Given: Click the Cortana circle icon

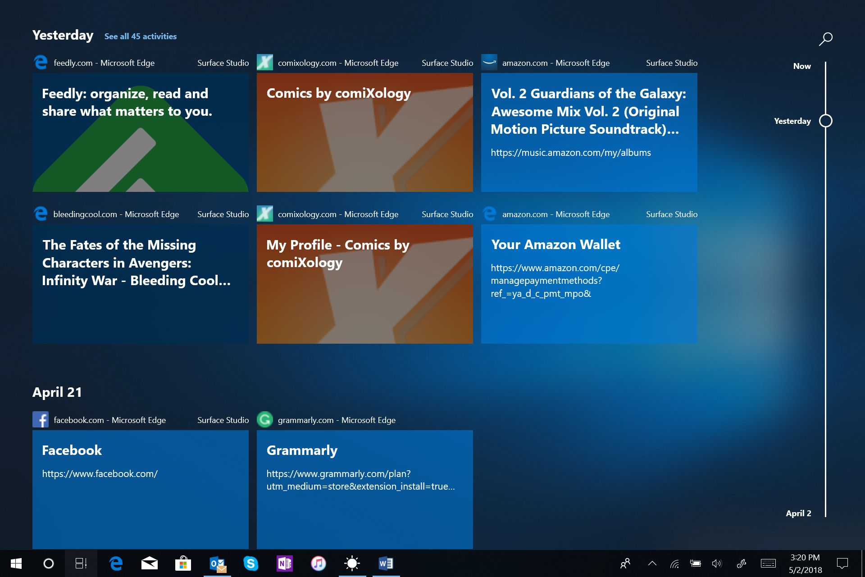Looking at the screenshot, I should tap(48, 563).
